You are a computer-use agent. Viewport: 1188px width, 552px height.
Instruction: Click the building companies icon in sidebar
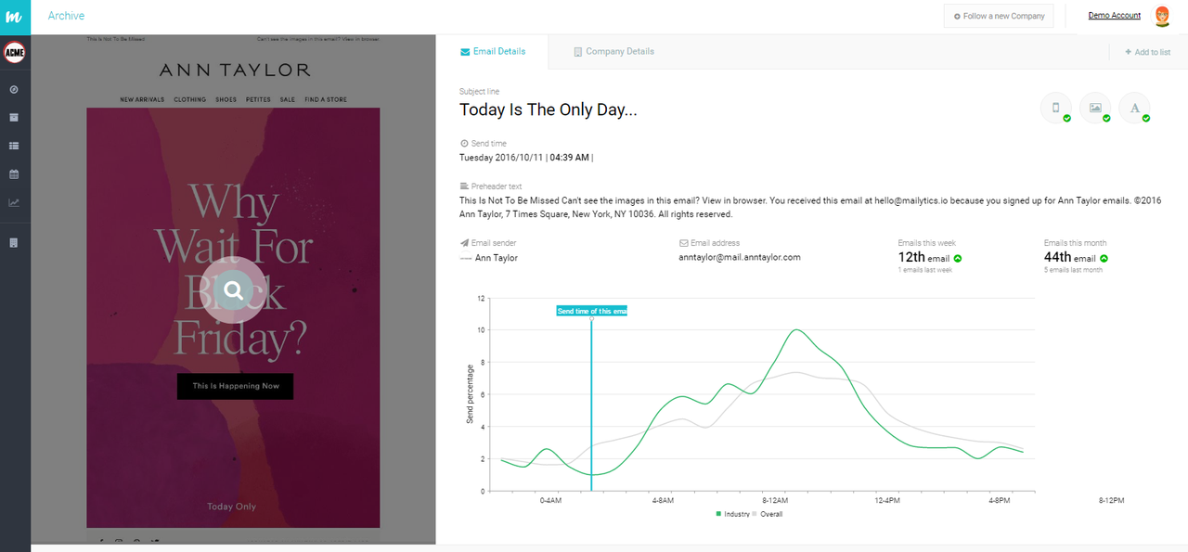point(14,243)
